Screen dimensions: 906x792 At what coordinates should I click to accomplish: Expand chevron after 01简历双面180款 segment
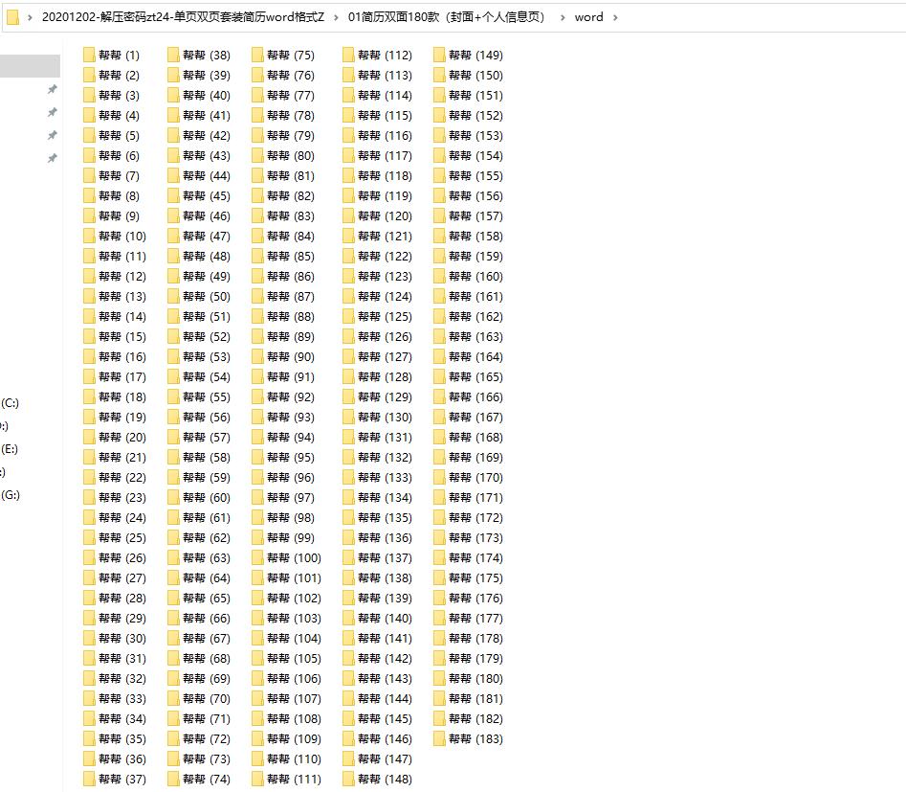click(563, 17)
